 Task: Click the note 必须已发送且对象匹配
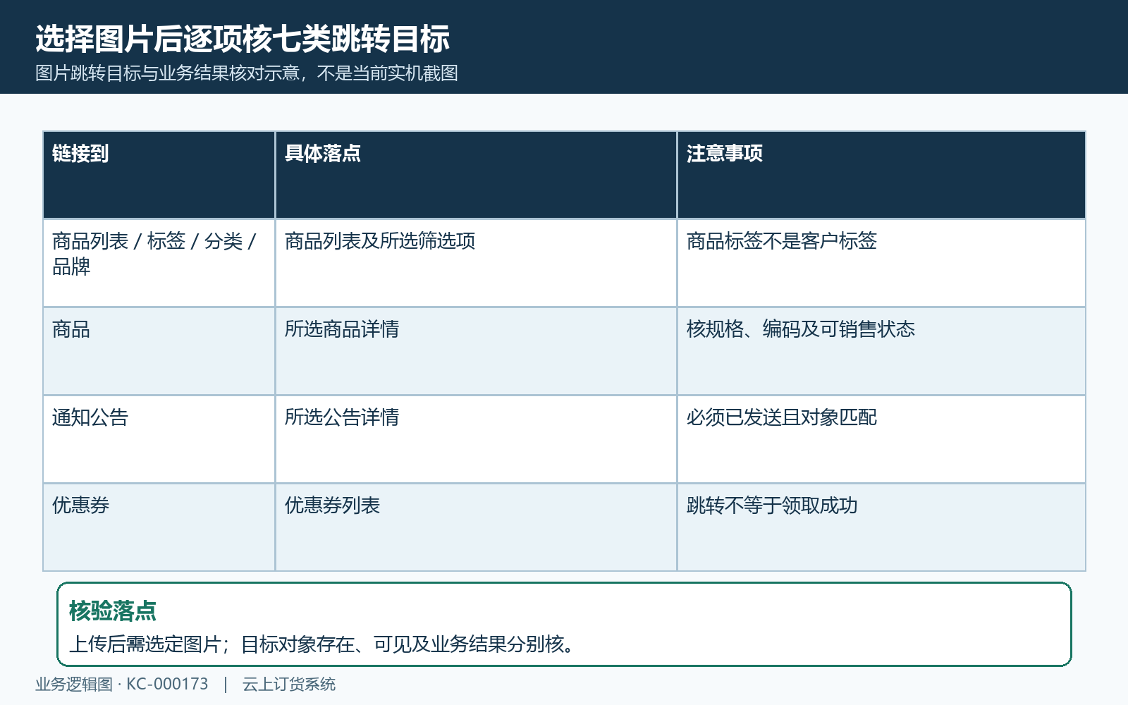[881, 439]
